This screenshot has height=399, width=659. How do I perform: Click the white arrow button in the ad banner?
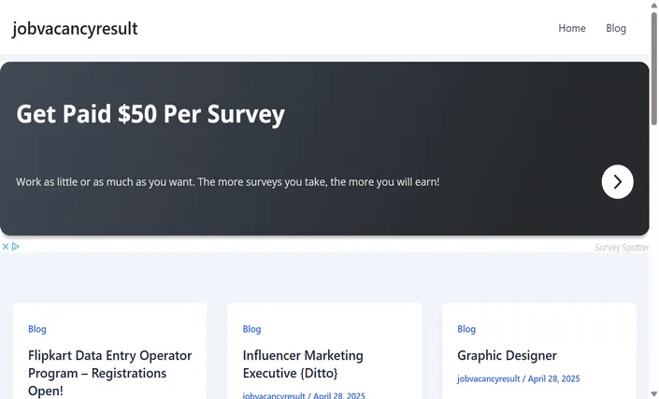[x=617, y=182]
